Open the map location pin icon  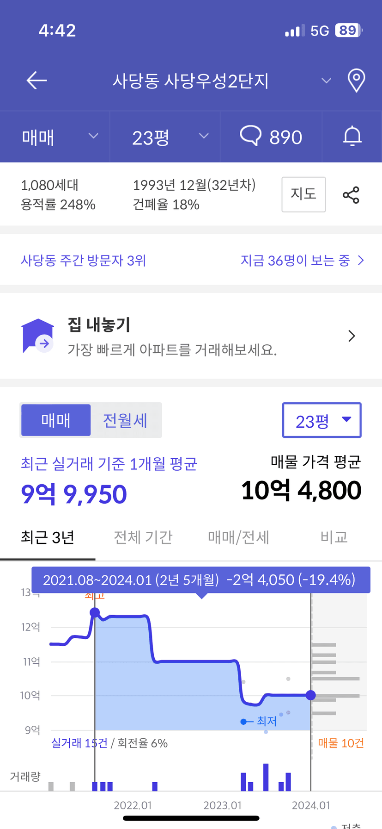click(356, 81)
